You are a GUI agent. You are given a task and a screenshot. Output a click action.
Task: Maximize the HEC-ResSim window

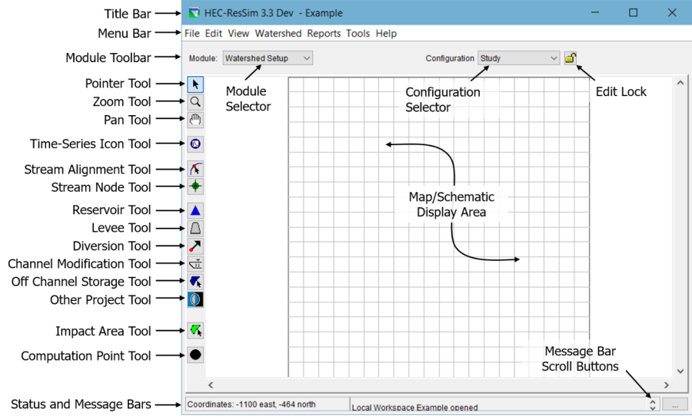pos(634,13)
